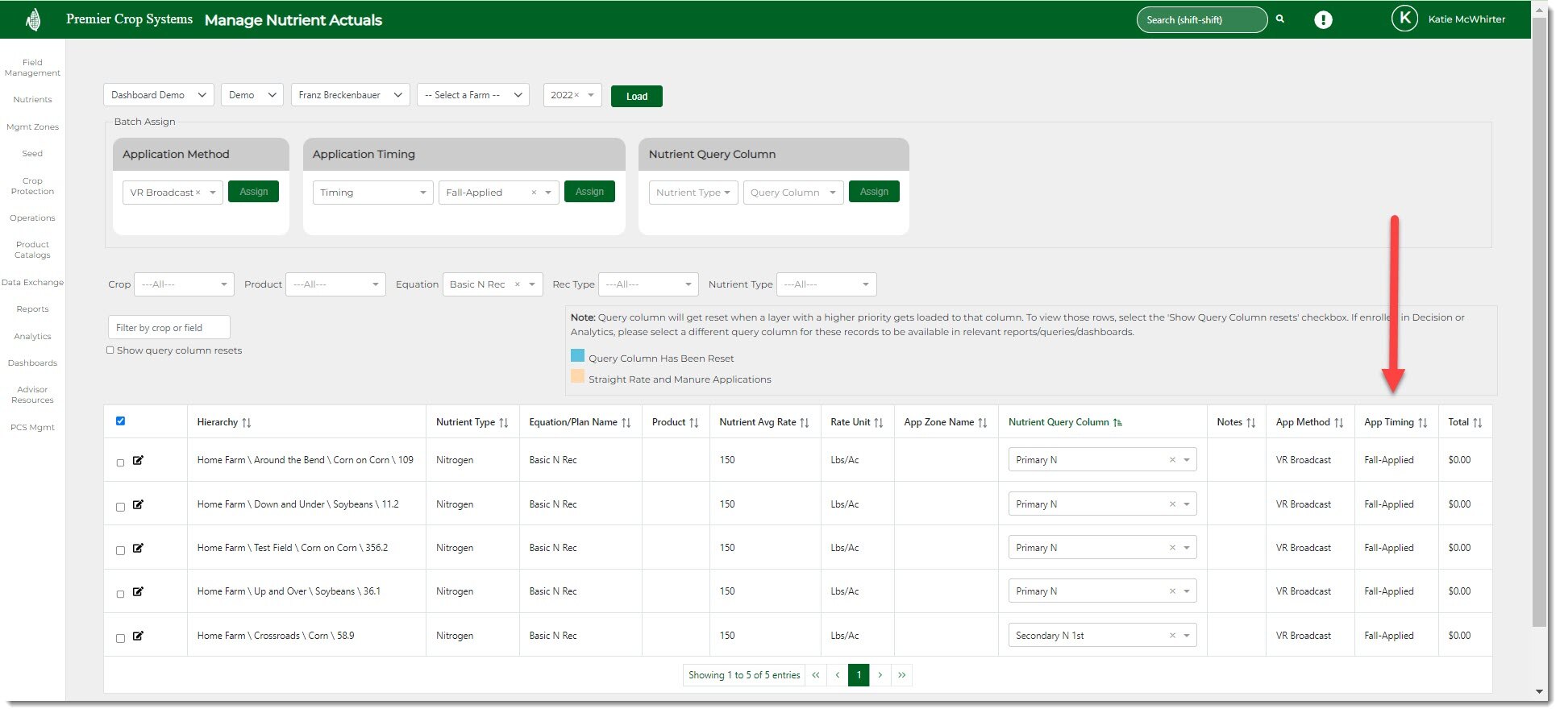Edit the Crossroads Corn row

point(138,636)
